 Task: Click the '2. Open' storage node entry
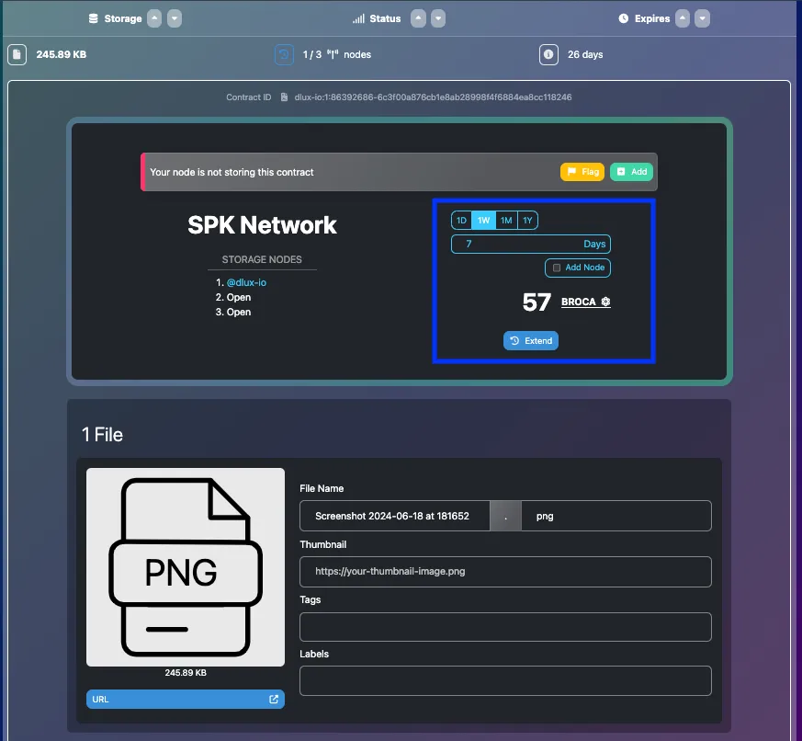[x=233, y=297]
